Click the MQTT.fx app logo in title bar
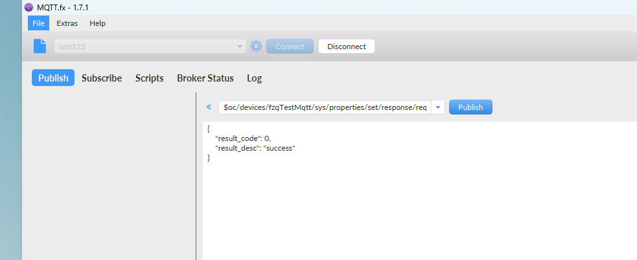Screen dimensions: 637x260 29,7
